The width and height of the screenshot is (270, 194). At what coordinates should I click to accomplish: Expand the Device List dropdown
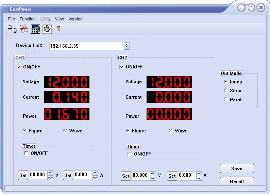point(126,46)
